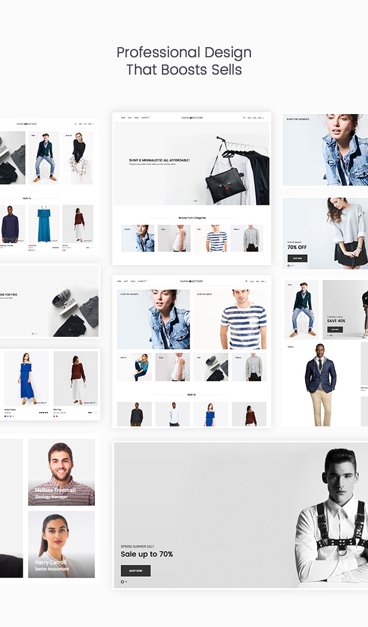Open Pages menu in handbag hero mockup
Image resolution: width=368 pixels, height=627 pixels.
click(136, 118)
